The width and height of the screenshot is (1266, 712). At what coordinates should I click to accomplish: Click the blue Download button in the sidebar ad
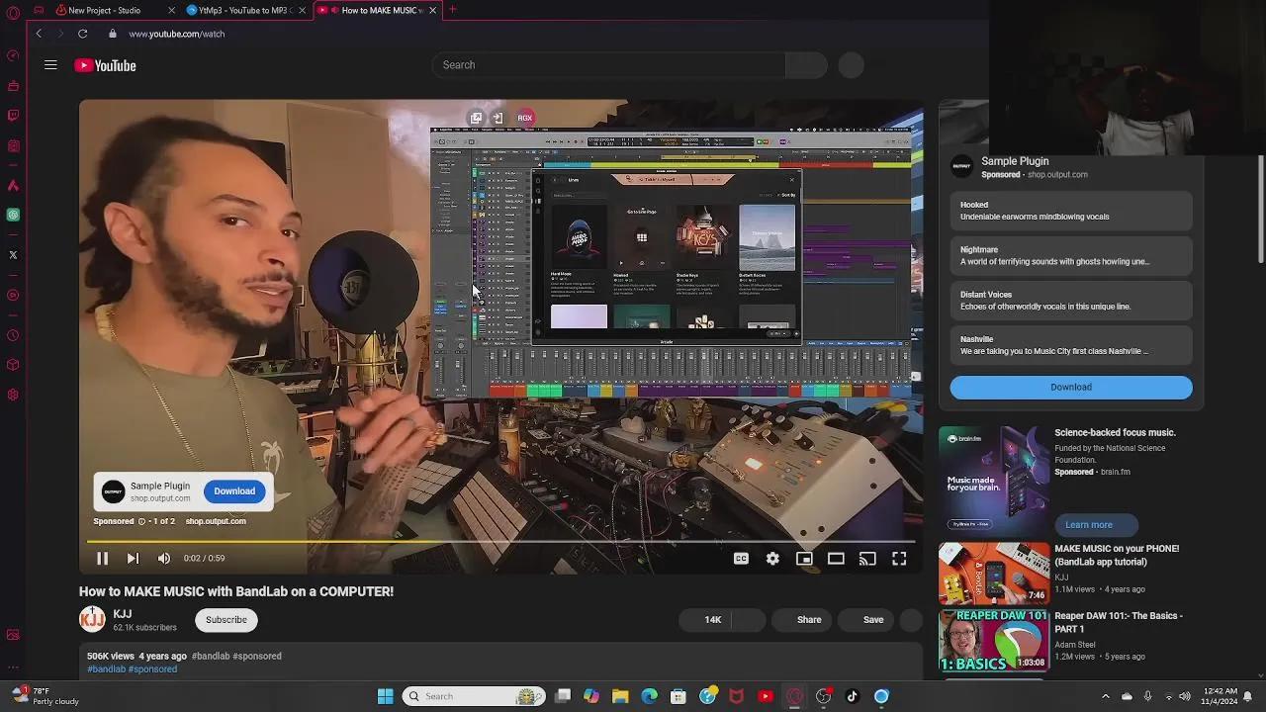pyautogui.click(x=1071, y=388)
